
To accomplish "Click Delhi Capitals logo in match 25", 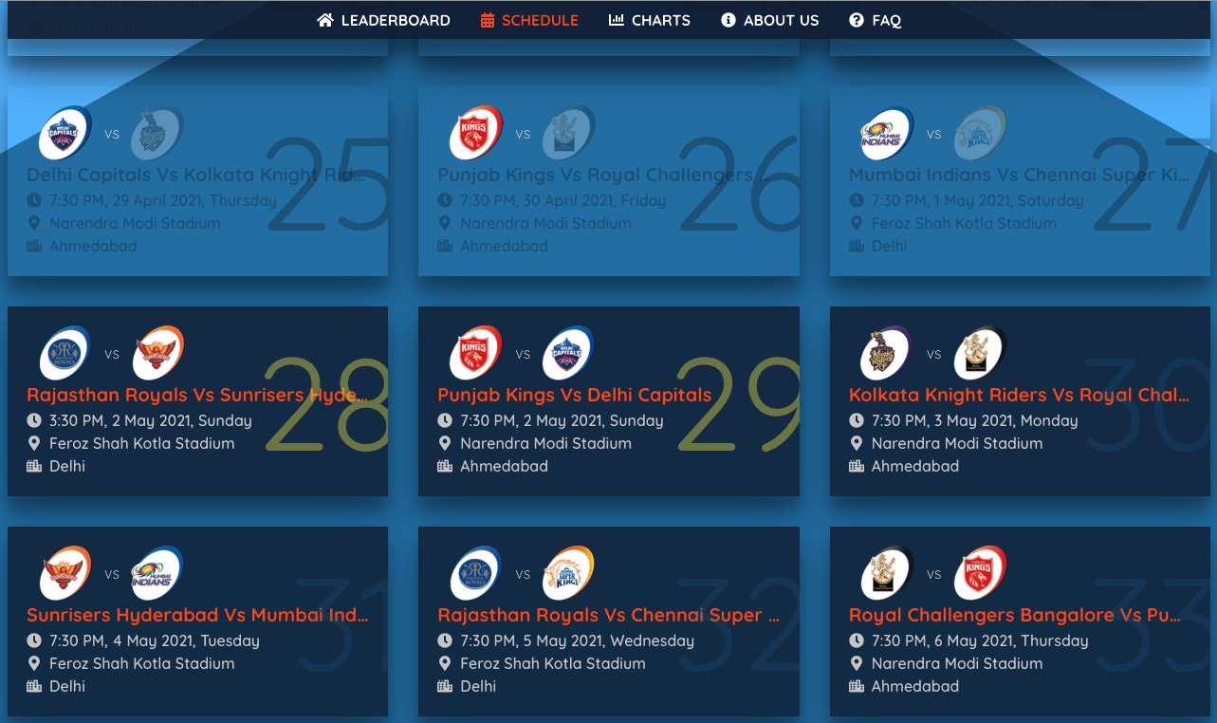I will coord(64,134).
